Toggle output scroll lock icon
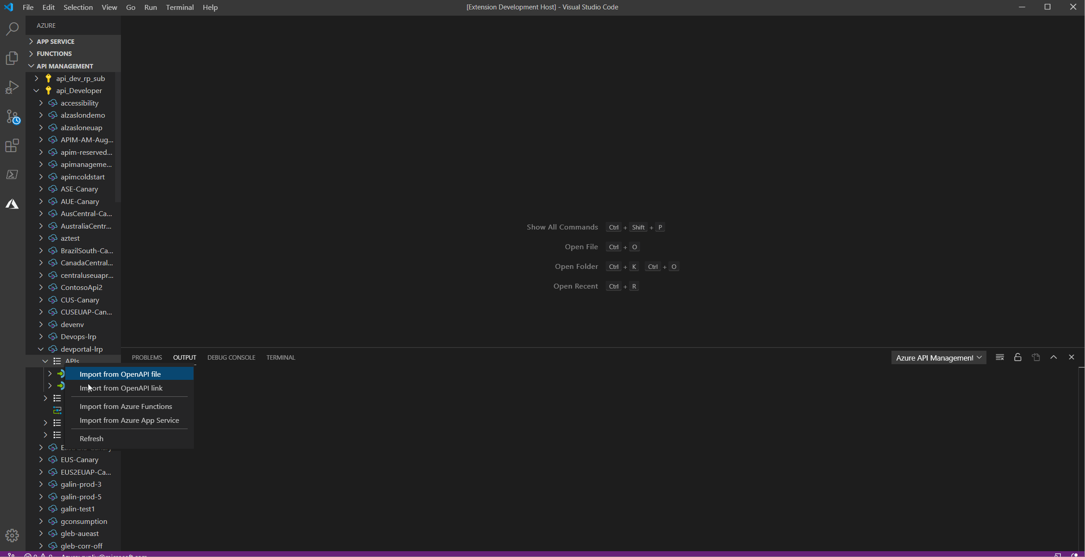The height and width of the screenshot is (557, 1085). pyautogui.click(x=1017, y=357)
